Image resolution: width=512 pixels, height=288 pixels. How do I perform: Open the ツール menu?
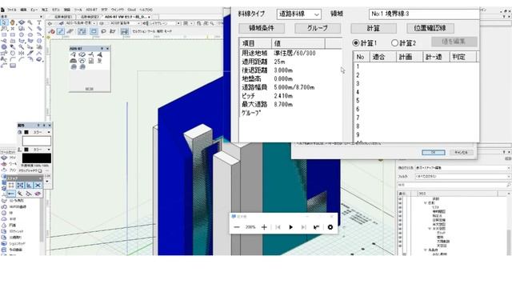pyautogui.click(x=78, y=10)
